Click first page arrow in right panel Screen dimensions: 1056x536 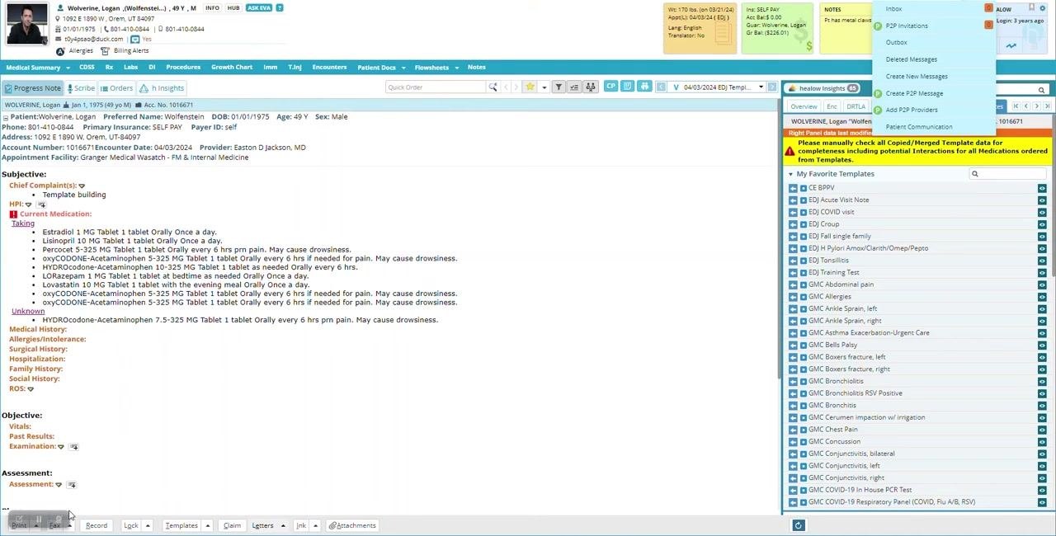1016,106
